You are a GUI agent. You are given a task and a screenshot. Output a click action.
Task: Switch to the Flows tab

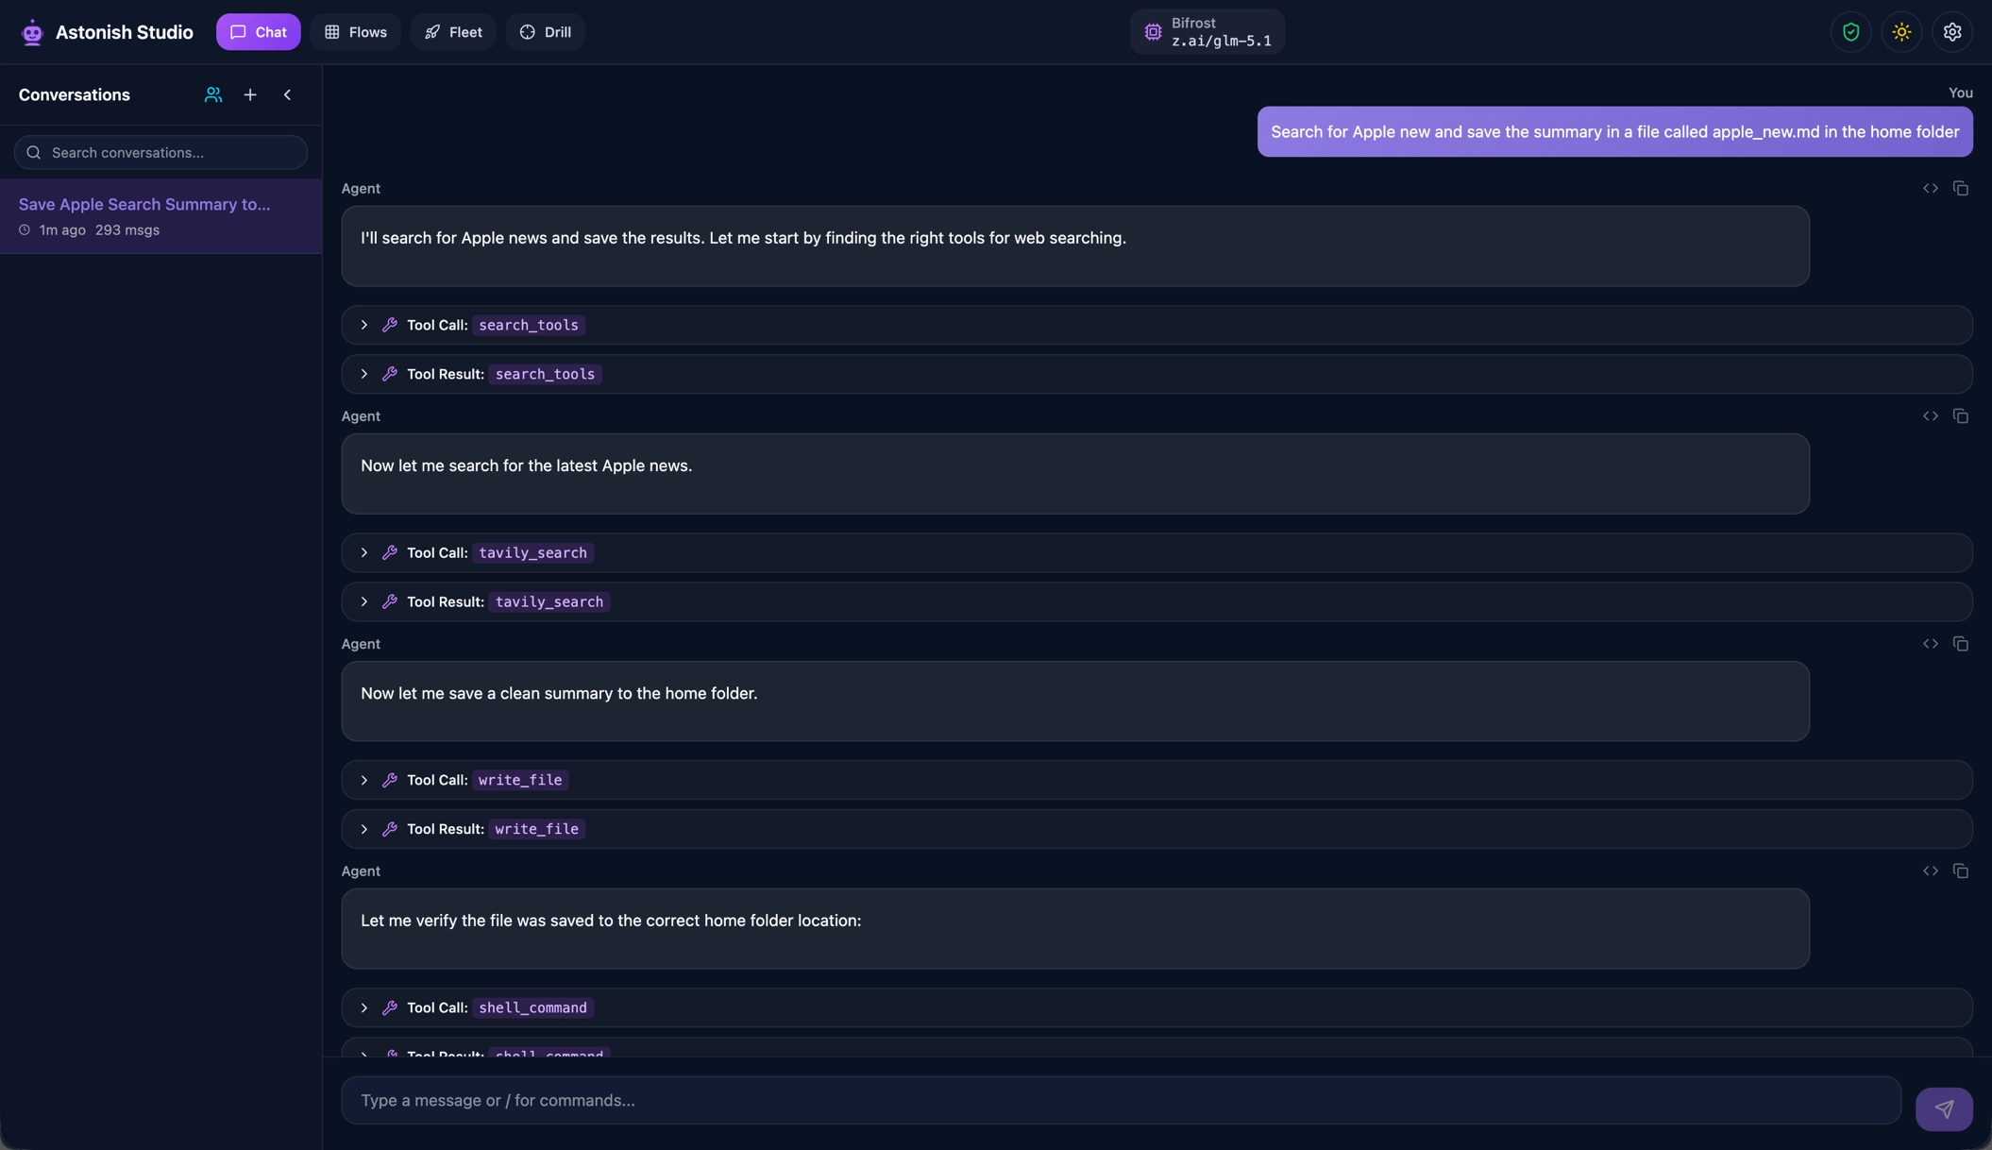356,31
